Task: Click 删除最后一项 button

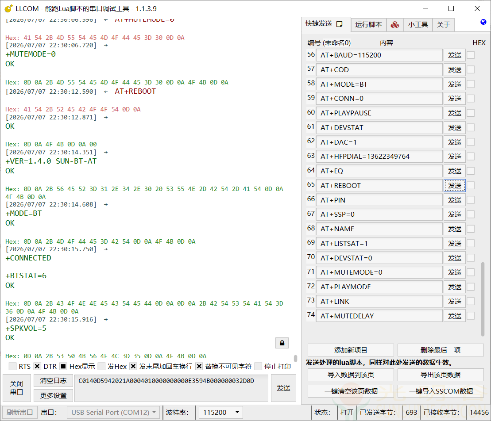Action: pos(441,350)
